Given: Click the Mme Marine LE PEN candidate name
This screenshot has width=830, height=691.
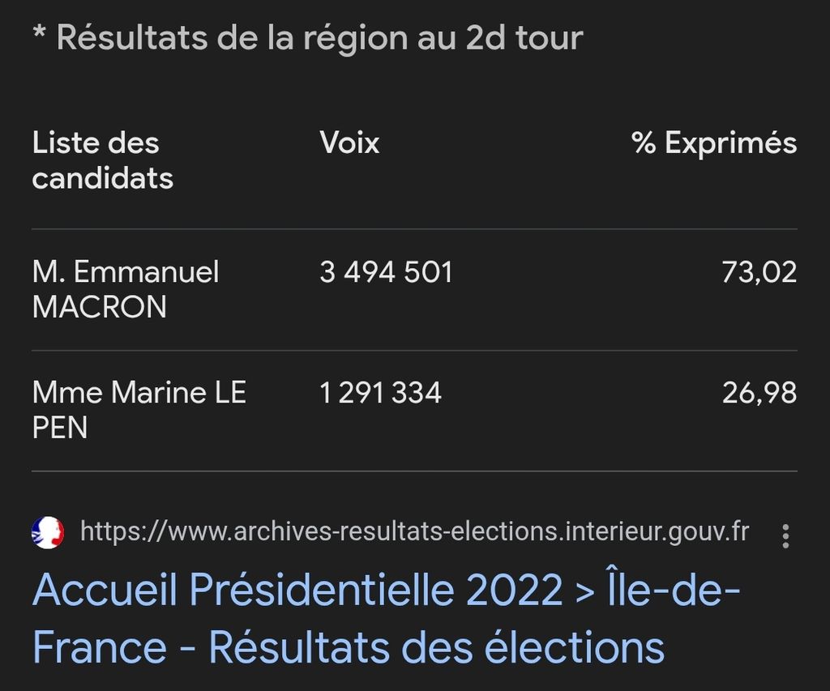Looking at the screenshot, I should pyautogui.click(x=139, y=410).
